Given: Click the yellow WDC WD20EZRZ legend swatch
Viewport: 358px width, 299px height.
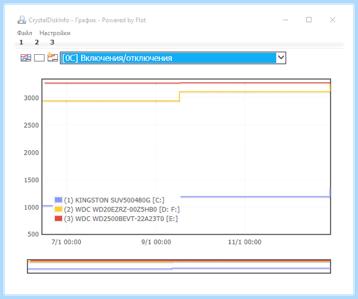Looking at the screenshot, I should (x=58, y=209).
